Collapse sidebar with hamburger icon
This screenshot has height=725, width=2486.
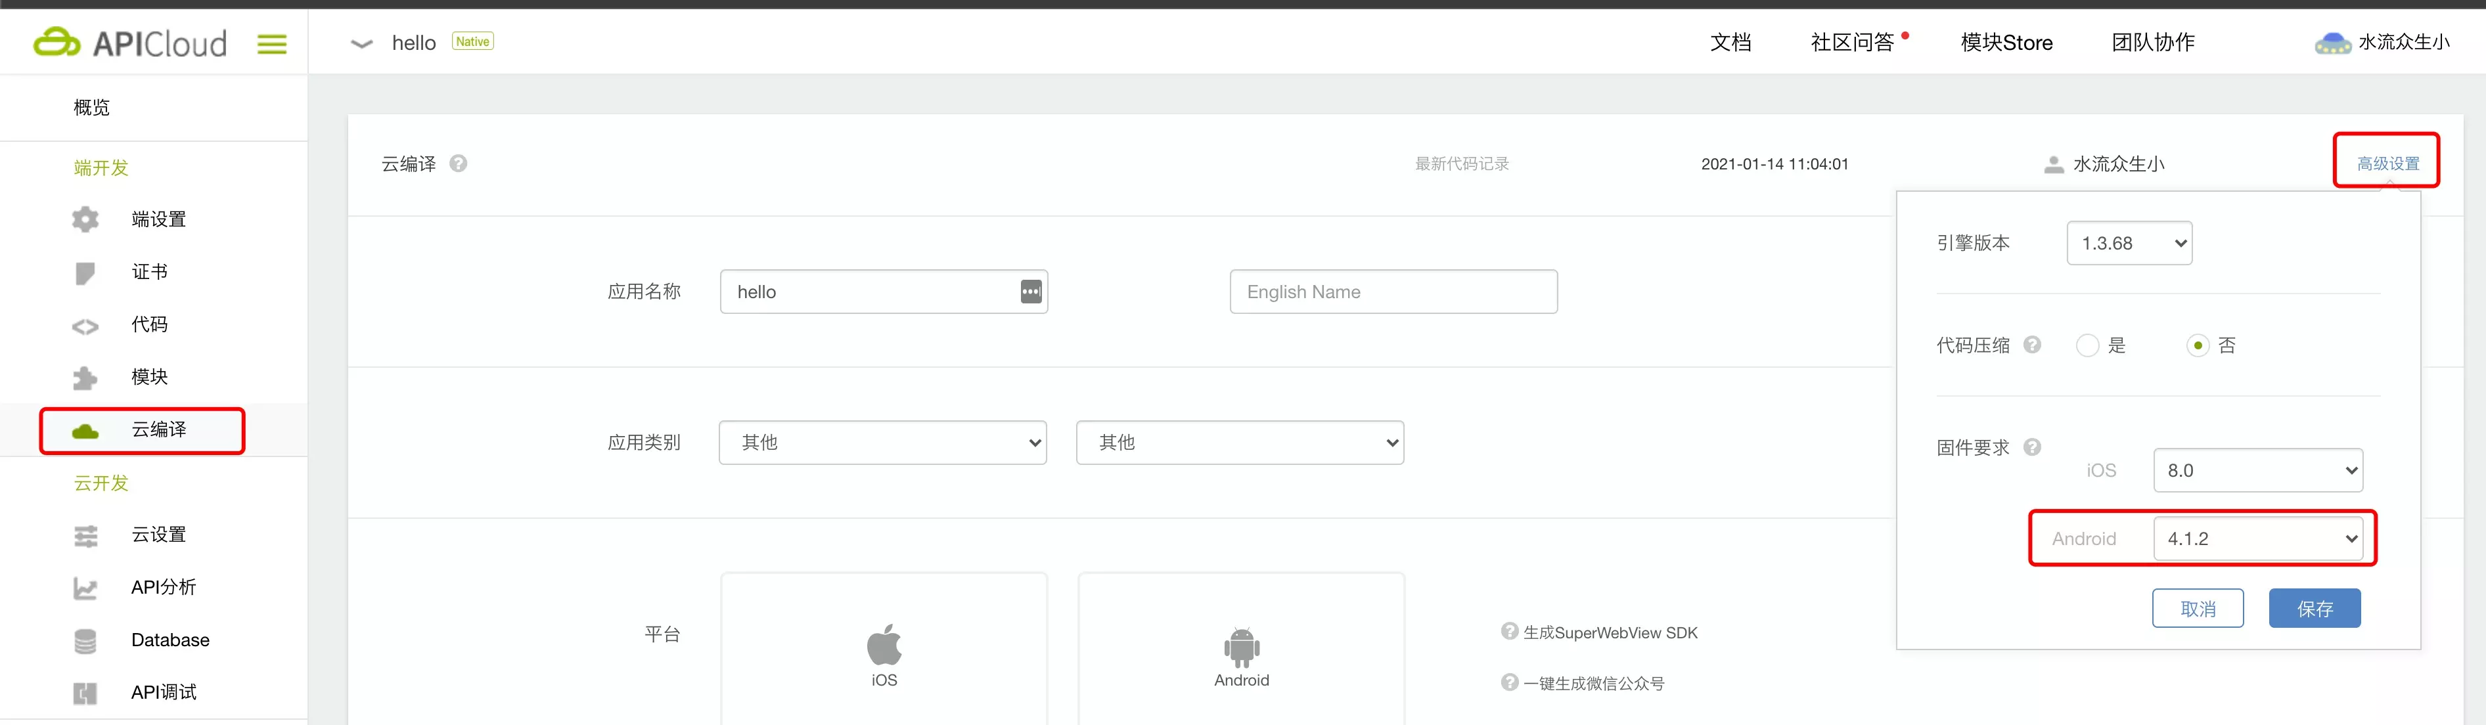(271, 43)
